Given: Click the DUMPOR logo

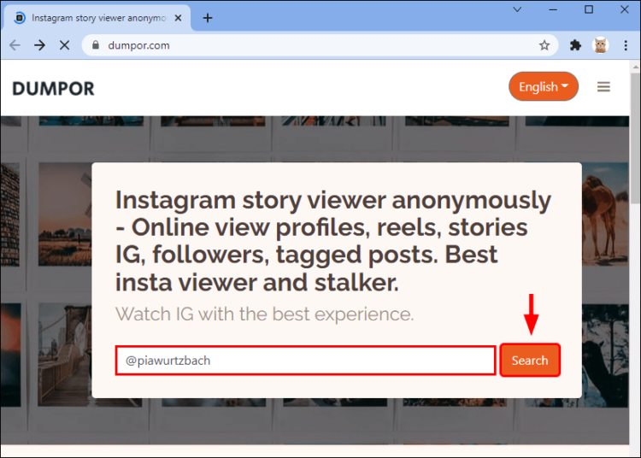Looking at the screenshot, I should [53, 89].
